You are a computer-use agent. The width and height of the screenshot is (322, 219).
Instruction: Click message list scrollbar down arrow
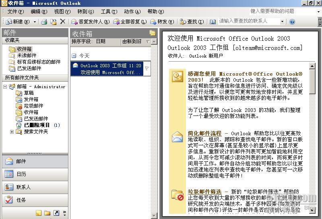[x=154, y=216]
